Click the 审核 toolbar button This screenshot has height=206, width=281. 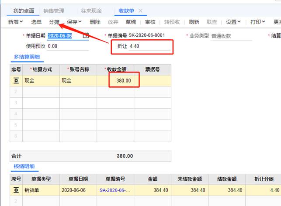click(150, 22)
